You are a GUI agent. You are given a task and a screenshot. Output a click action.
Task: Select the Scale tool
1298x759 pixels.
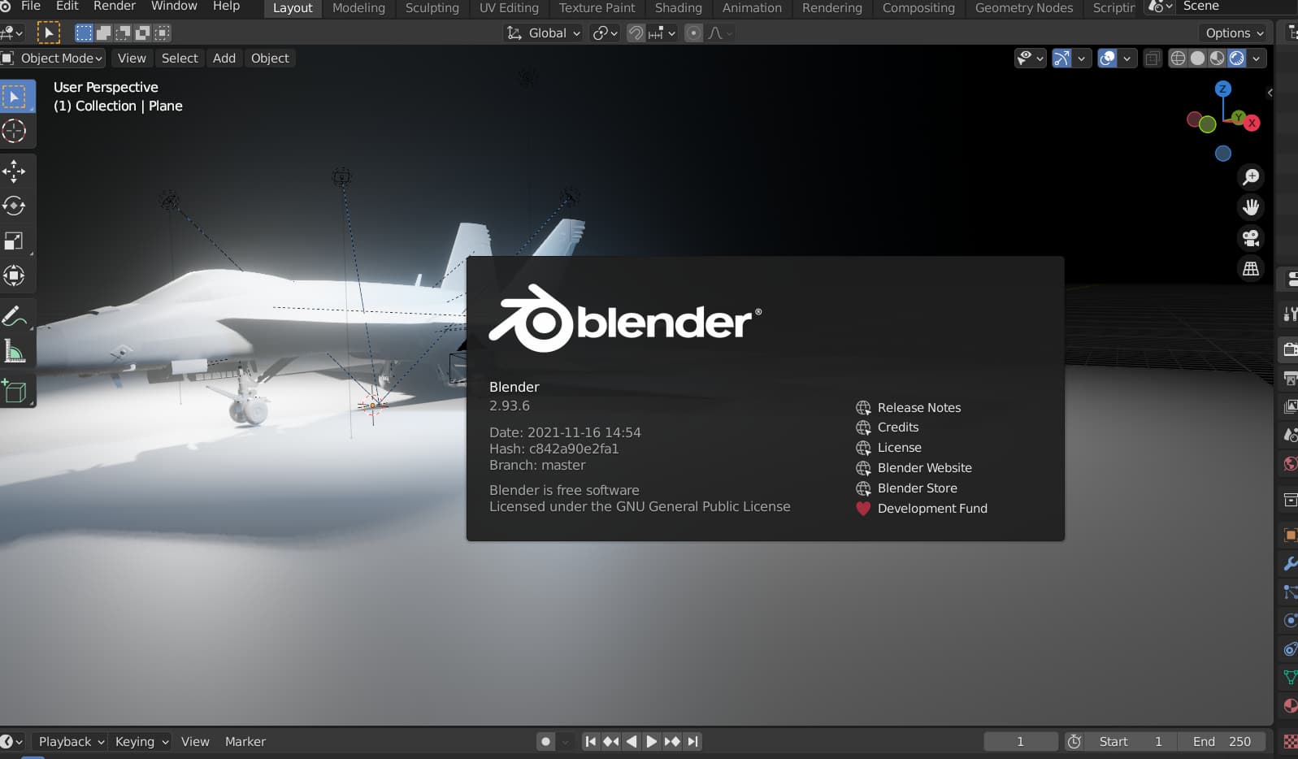[15, 241]
